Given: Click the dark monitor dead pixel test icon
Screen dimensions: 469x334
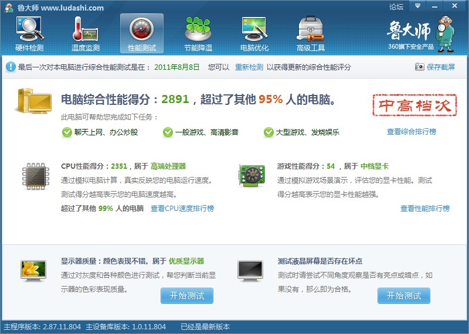Looking at the screenshot, I should point(250,271).
